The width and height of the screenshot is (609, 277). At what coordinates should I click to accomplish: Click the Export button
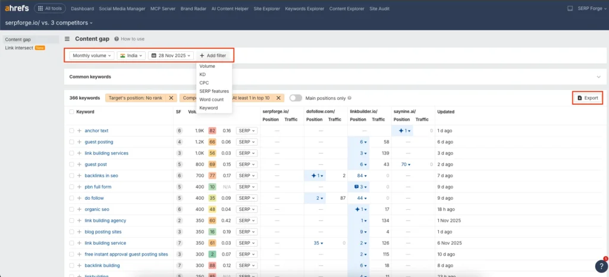click(588, 98)
